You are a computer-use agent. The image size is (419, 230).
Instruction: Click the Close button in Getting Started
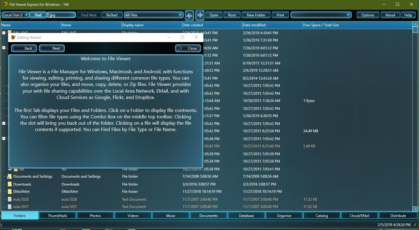coord(188,48)
